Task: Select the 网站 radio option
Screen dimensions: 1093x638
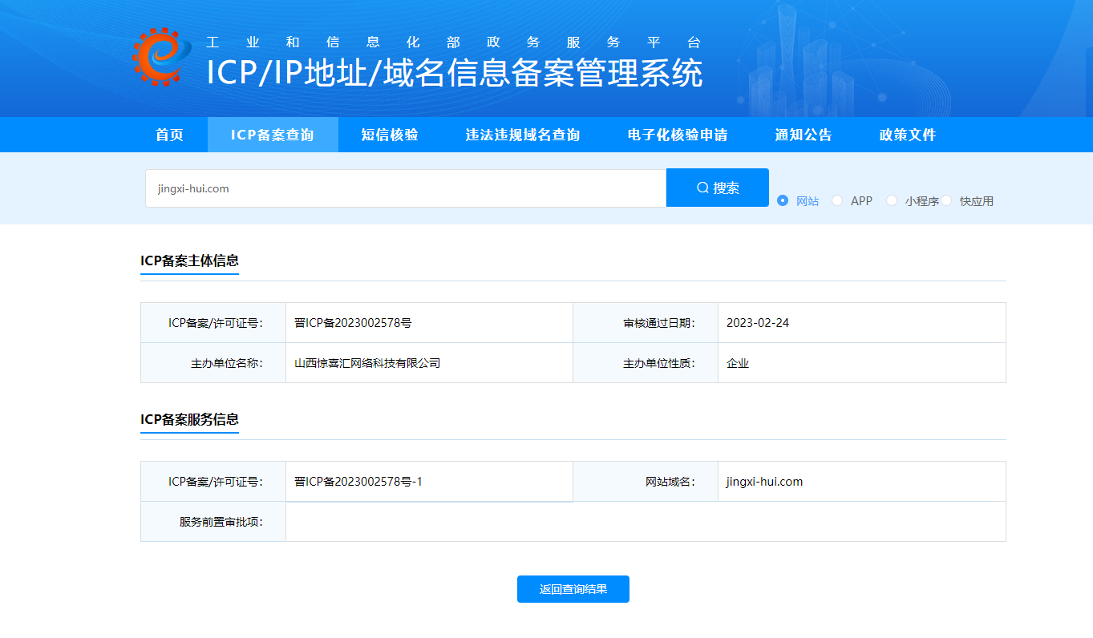Action: (783, 200)
